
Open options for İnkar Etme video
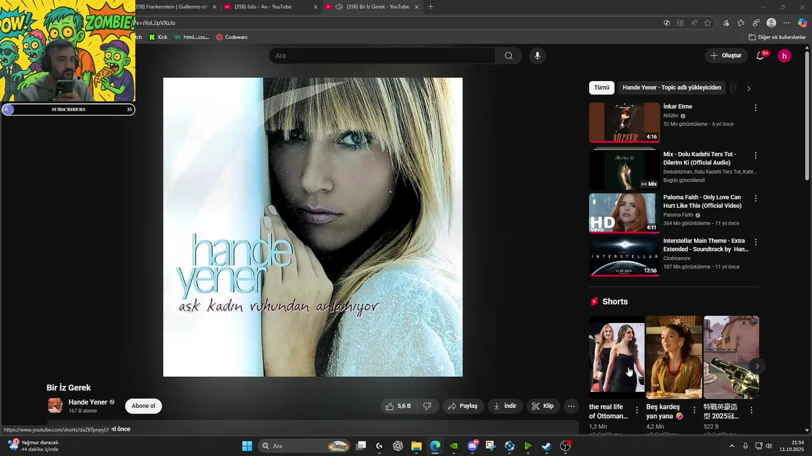point(755,108)
